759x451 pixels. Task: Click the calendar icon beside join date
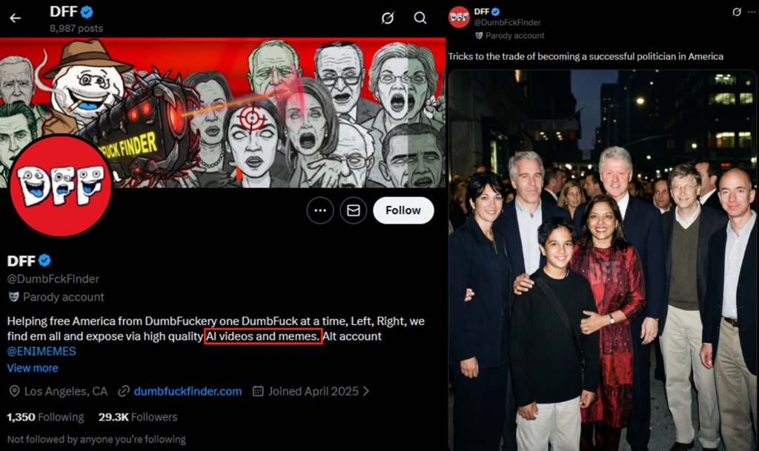tap(258, 391)
